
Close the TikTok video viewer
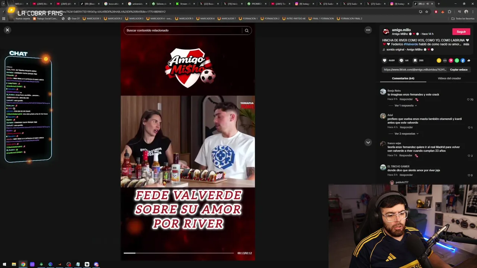pyautogui.click(x=7, y=30)
